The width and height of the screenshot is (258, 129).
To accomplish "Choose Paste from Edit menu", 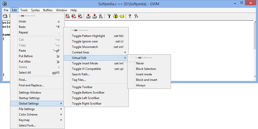I will (37, 51).
